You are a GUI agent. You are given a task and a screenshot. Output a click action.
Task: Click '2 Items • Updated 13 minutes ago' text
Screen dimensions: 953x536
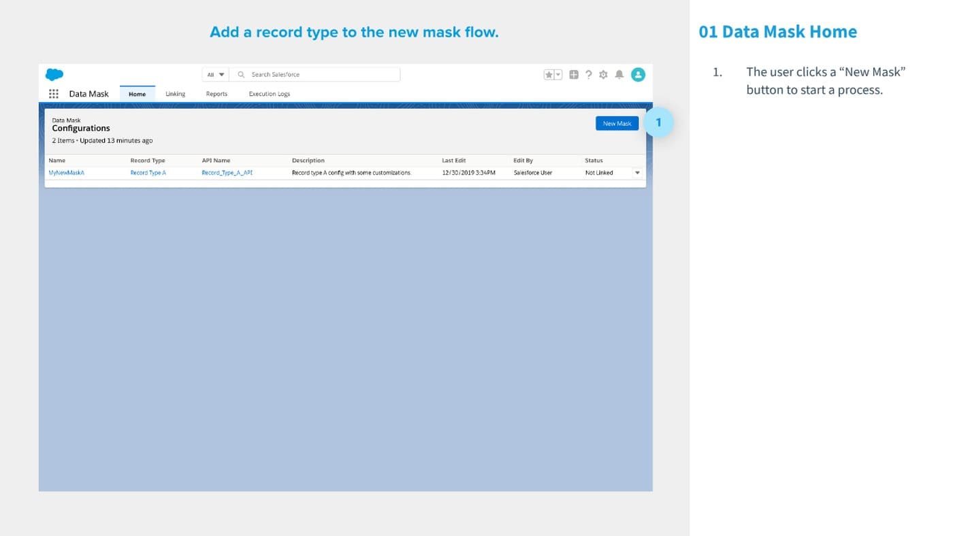tap(102, 141)
